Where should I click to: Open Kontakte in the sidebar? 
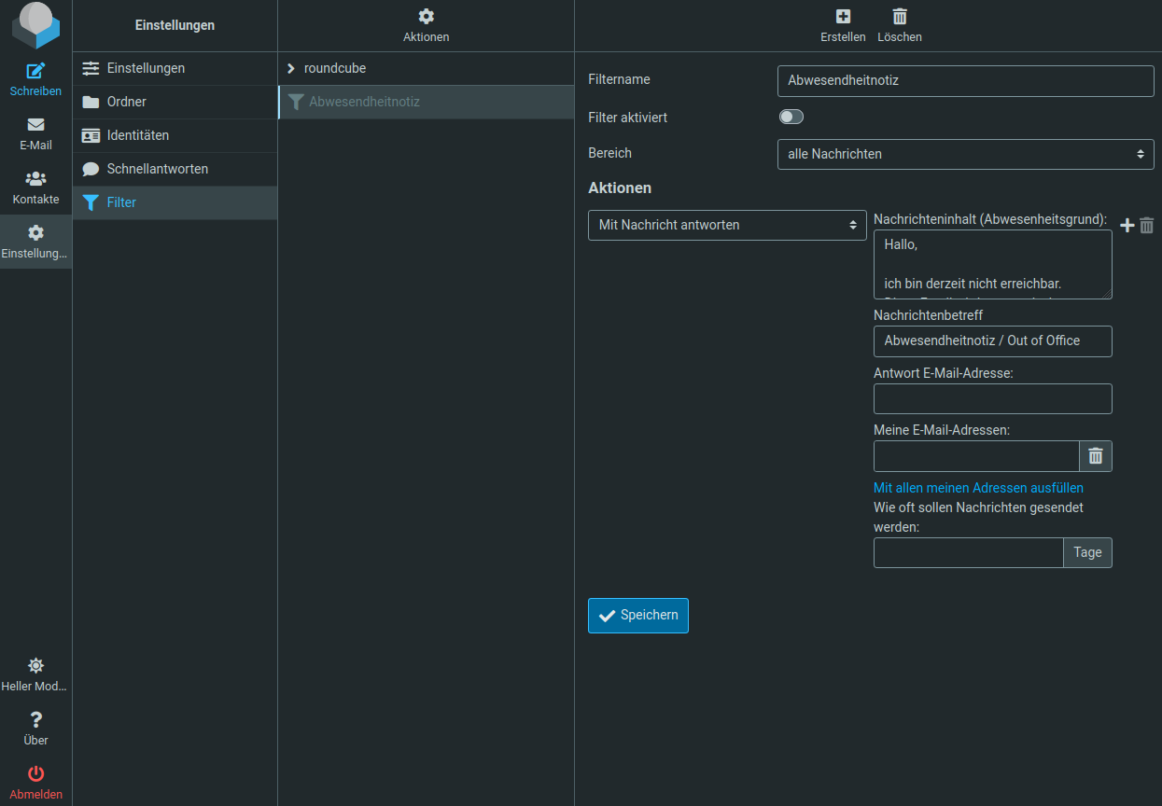[x=35, y=179]
